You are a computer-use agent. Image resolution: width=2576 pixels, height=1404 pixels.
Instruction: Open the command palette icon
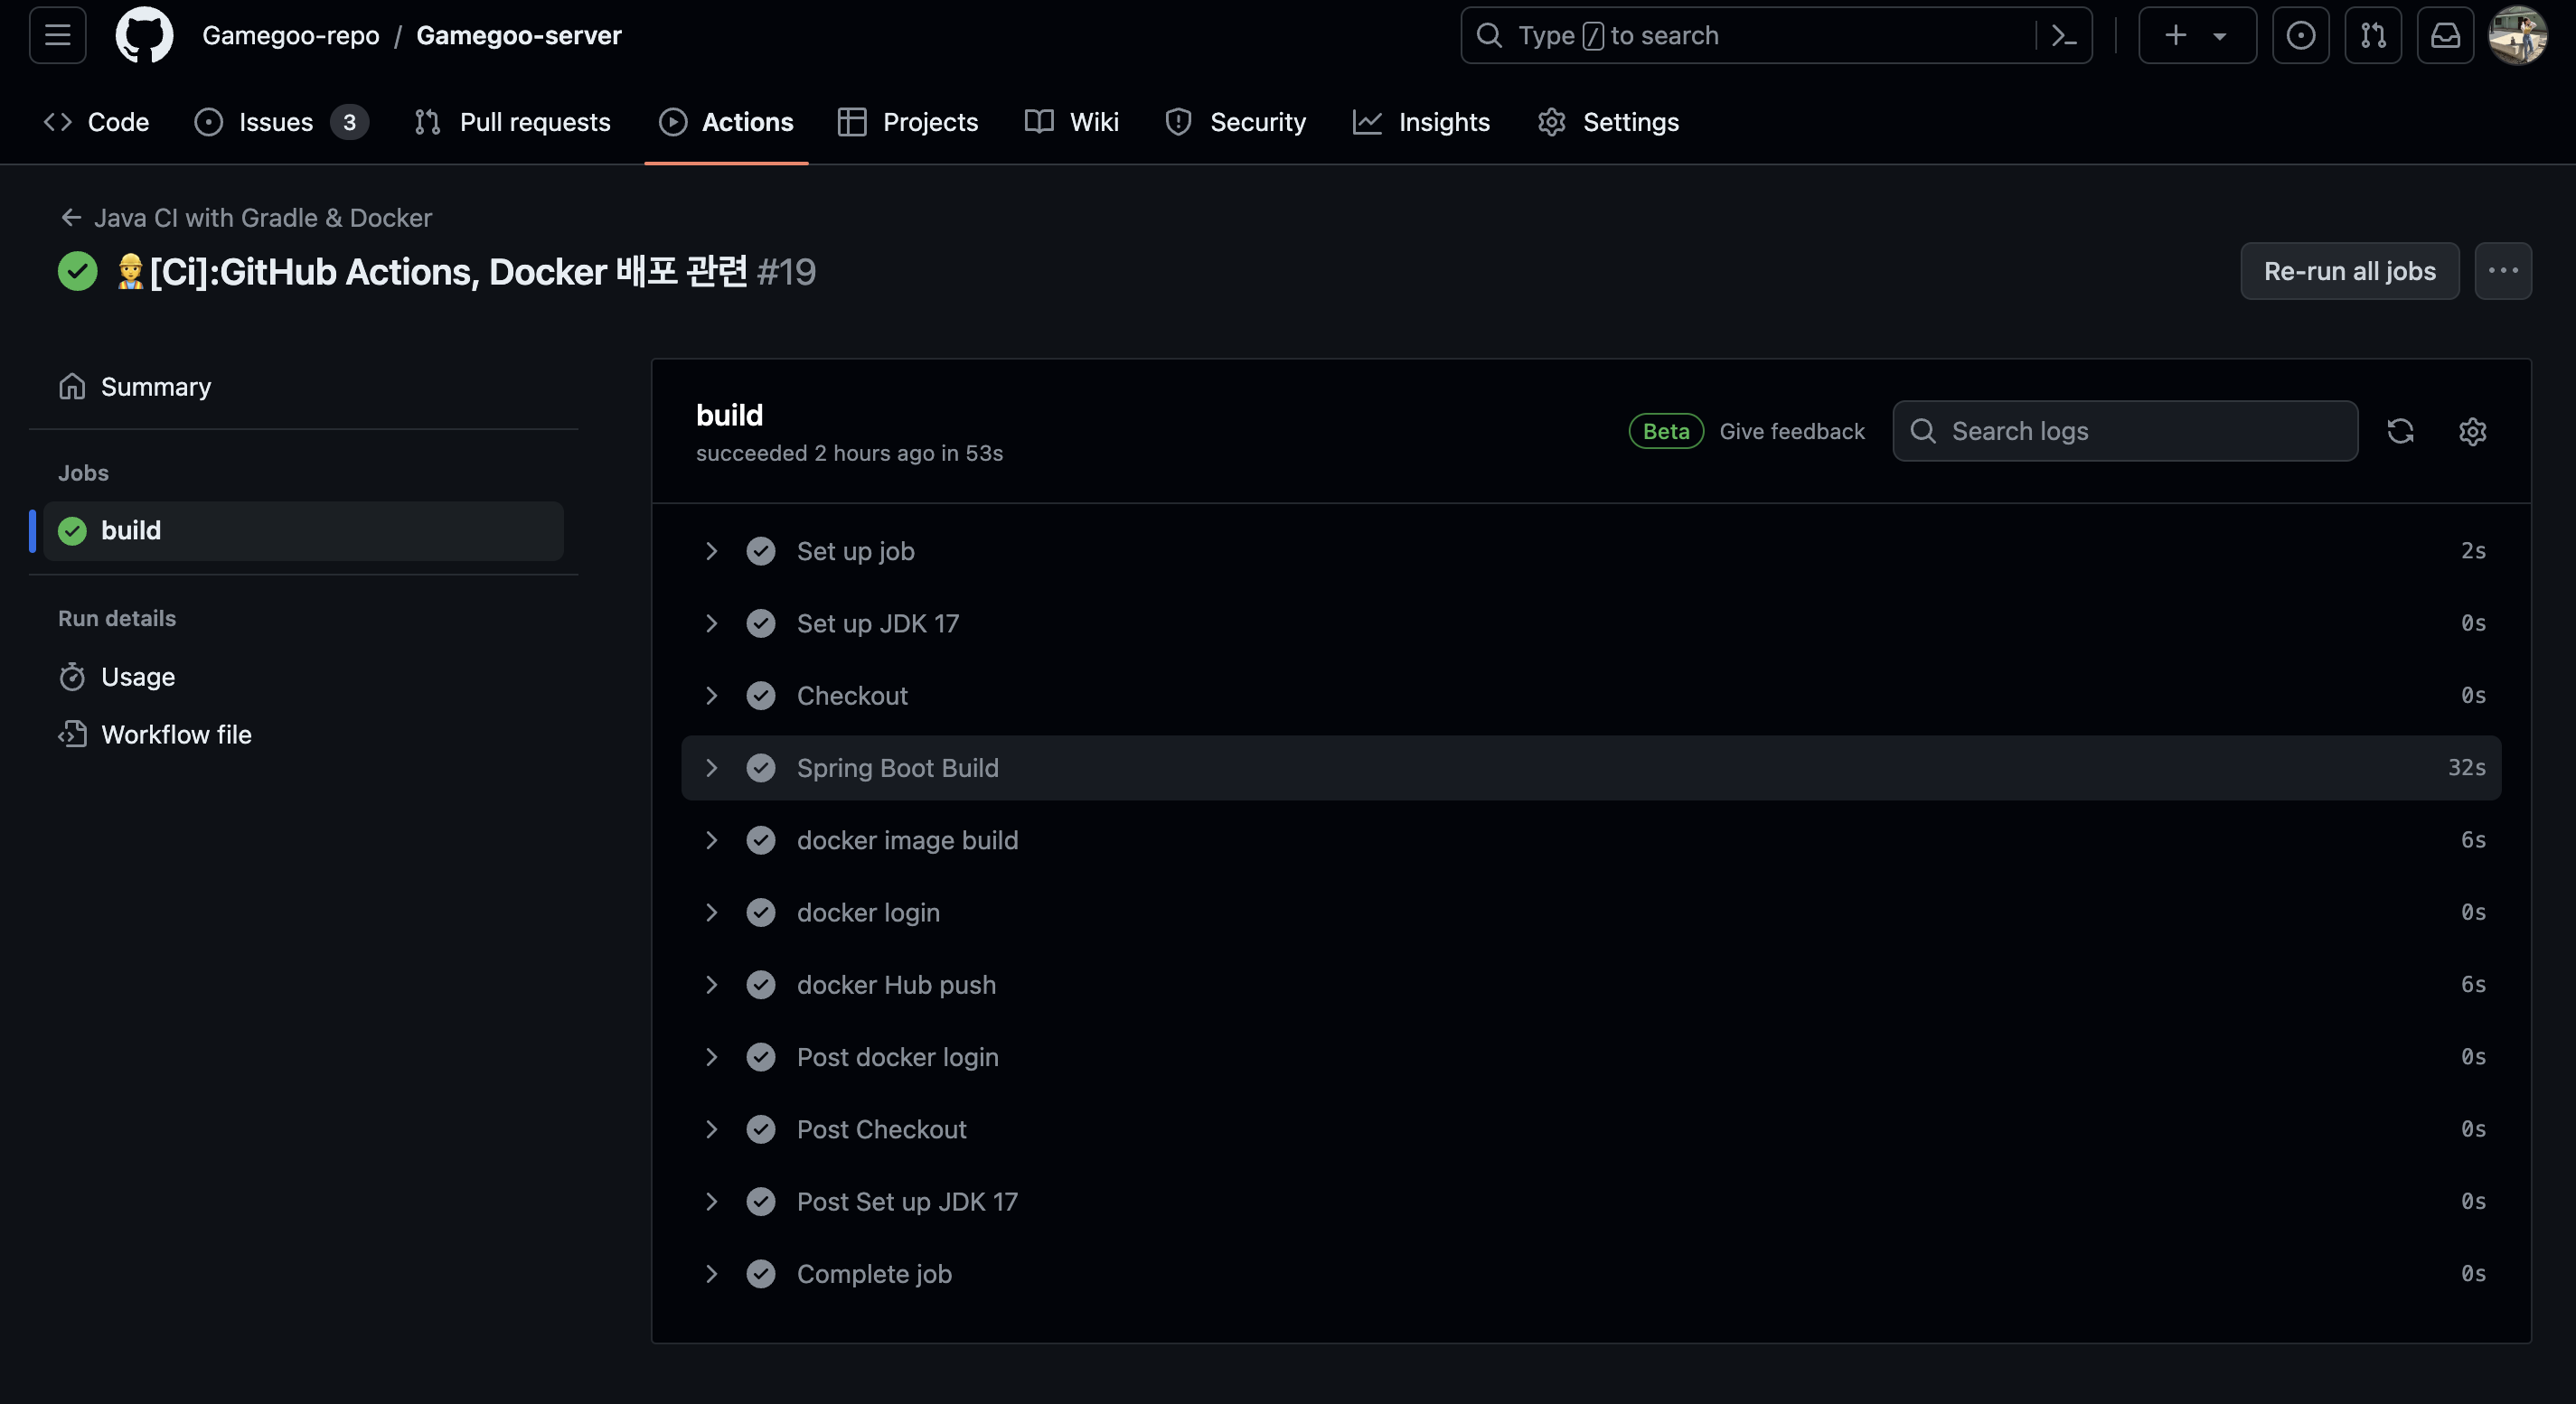pyautogui.click(x=2064, y=35)
